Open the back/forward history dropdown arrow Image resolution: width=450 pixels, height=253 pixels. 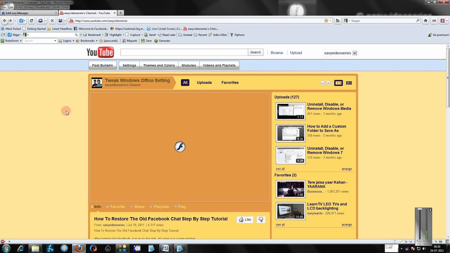[15, 21]
